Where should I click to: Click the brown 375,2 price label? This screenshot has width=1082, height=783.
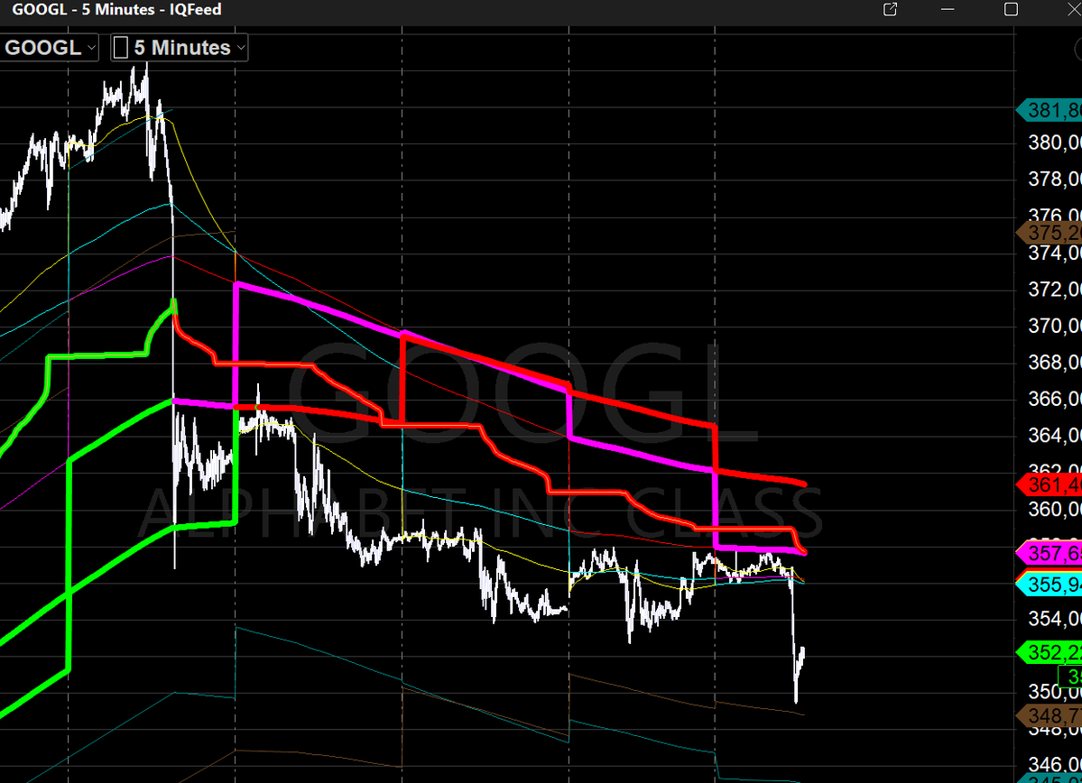coord(1050,233)
